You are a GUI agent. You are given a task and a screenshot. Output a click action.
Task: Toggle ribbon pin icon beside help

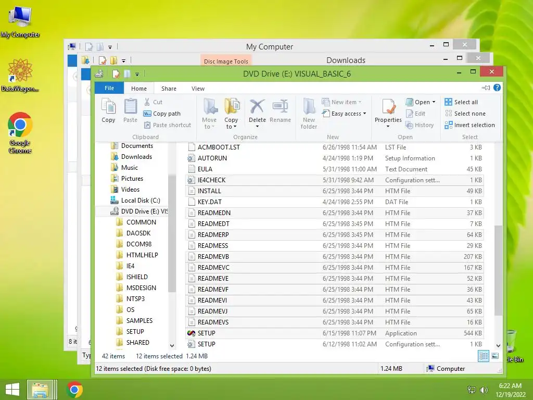pyautogui.click(x=486, y=87)
